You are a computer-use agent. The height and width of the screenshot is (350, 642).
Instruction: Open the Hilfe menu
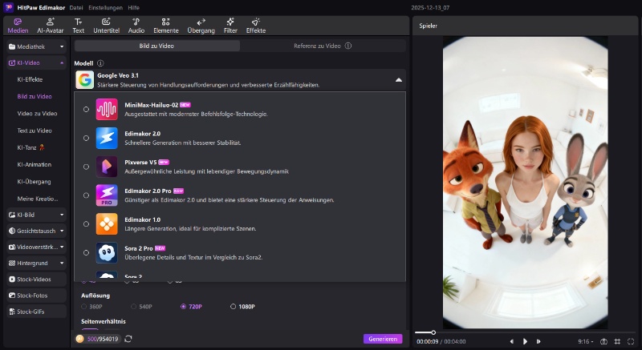click(133, 8)
